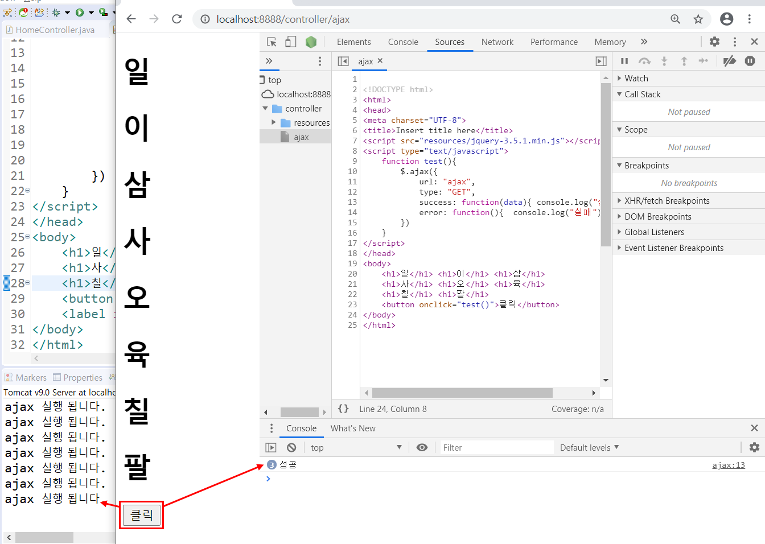This screenshot has height=544, width=765.
Task: Select the Sources tab
Action: click(450, 42)
